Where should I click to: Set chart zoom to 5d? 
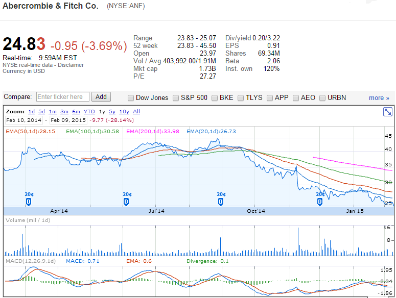42,112
